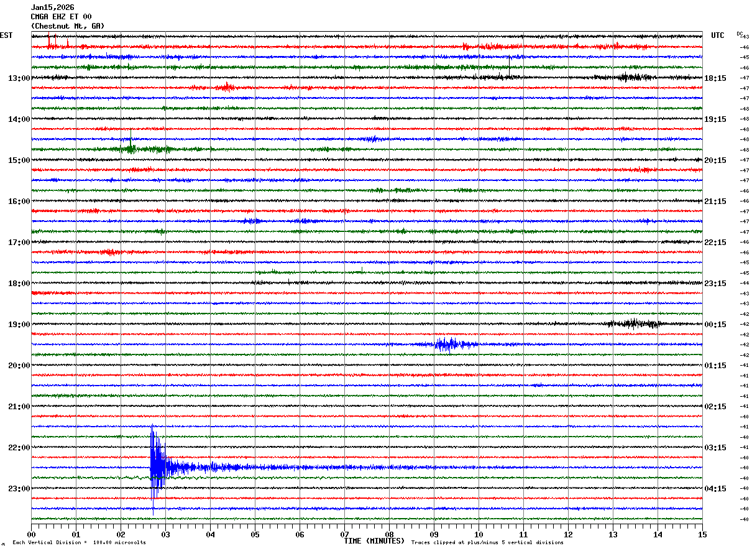Click the 15 minute tick label on axis
Image resolution: width=752 pixels, height=551 pixels.
pos(702,535)
